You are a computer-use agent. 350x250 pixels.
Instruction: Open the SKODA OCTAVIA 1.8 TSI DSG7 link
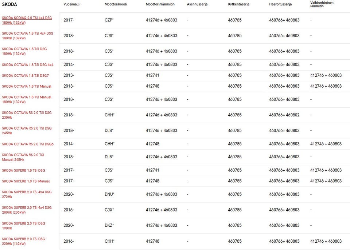coord(26,76)
